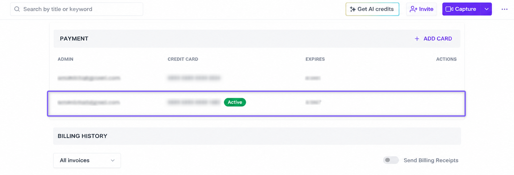Click Get AI credits button
Screen dimensions: 514x175
tap(372, 9)
